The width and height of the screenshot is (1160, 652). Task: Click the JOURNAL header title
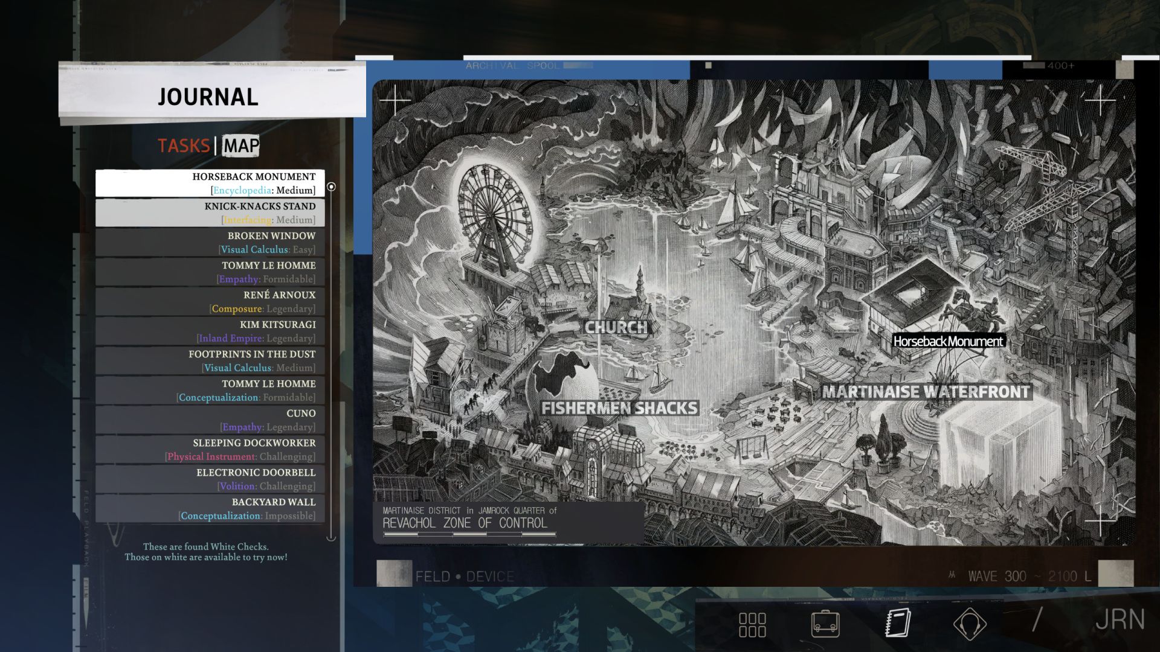click(208, 97)
